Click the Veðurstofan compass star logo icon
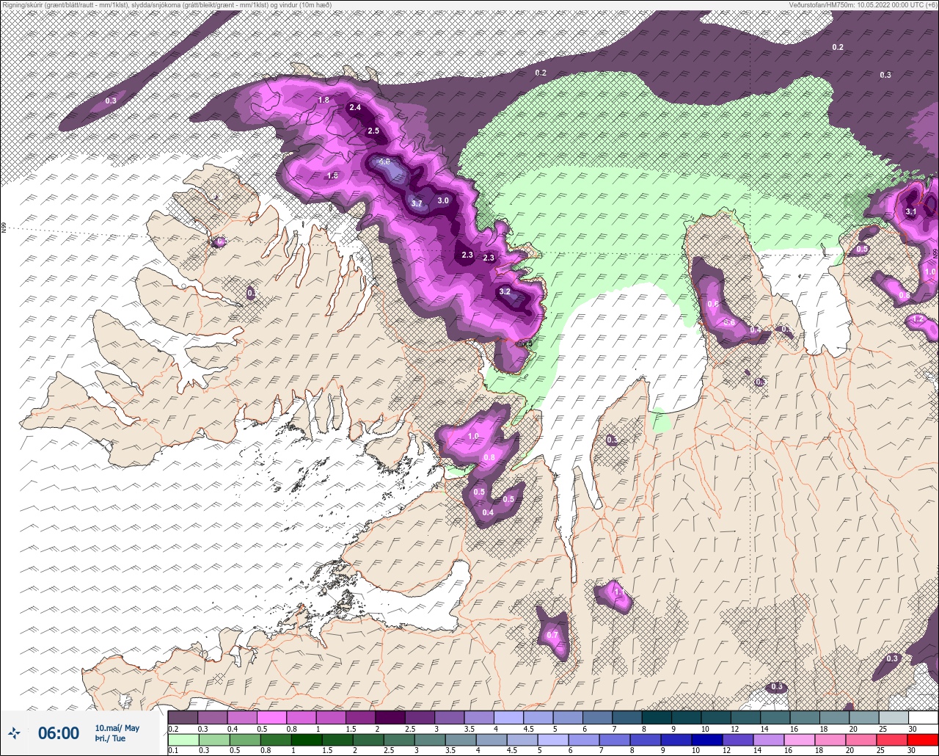This screenshot has width=939, height=756. point(14,733)
